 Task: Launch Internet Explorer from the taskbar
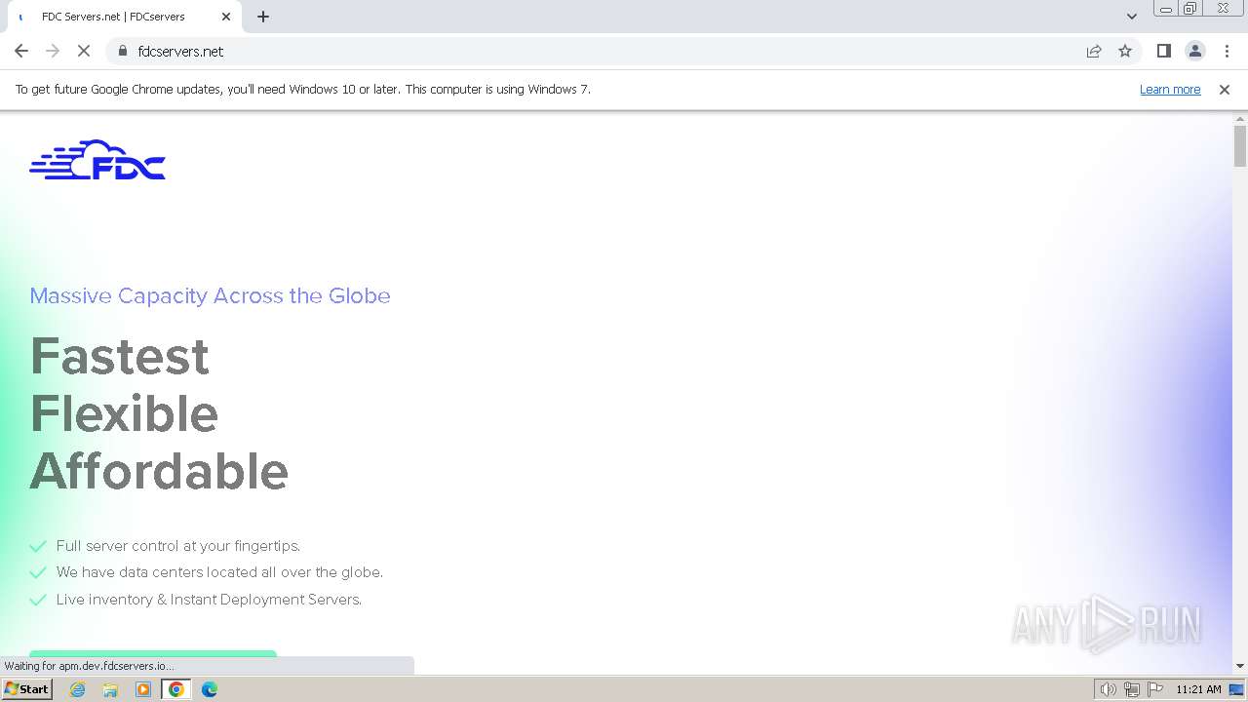pyautogui.click(x=77, y=689)
